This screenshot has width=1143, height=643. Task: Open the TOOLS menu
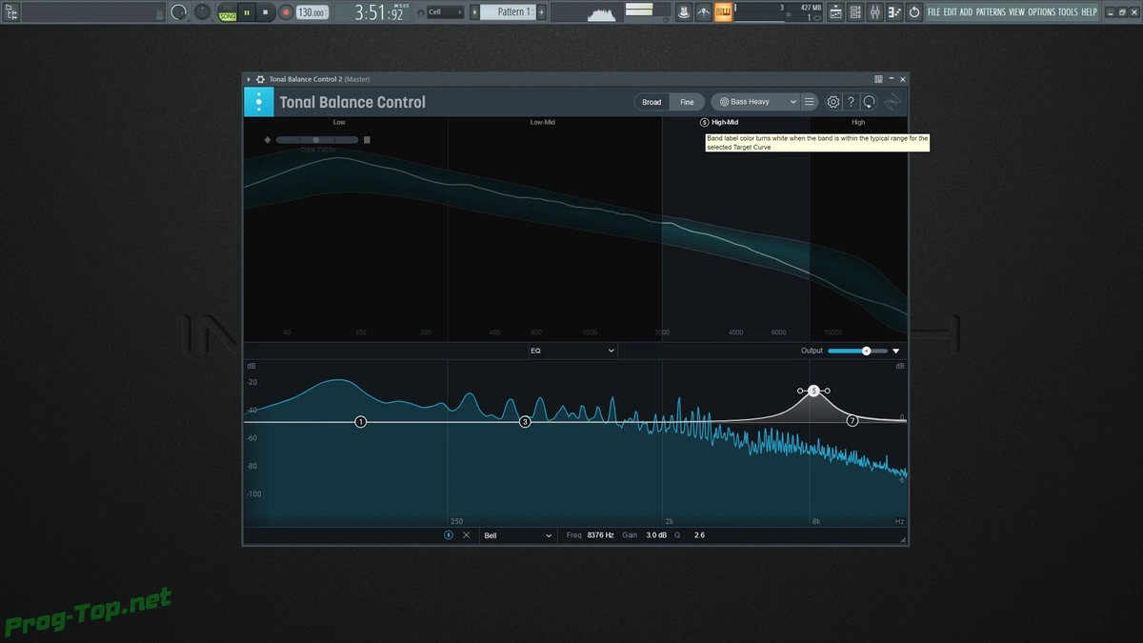click(x=1069, y=12)
